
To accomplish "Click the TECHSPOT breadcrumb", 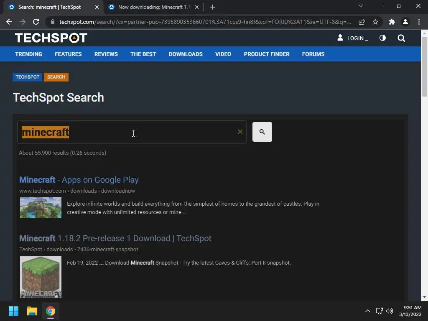I will [27, 77].
